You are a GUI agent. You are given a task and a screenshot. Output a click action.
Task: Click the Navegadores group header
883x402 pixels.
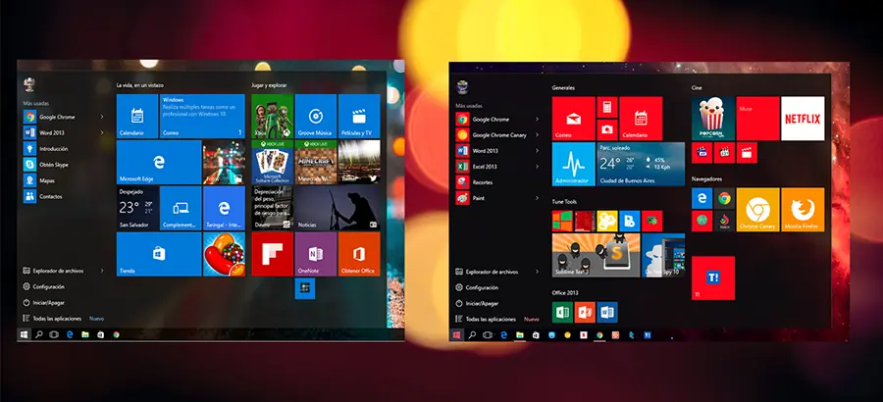click(x=706, y=179)
